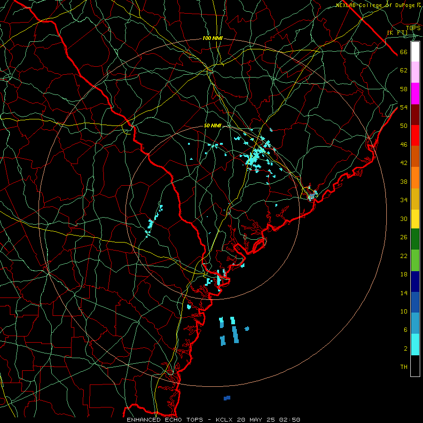Viewport: 423px width, 423px height.
Task: Click the "54" legend value
Action: (x=404, y=108)
